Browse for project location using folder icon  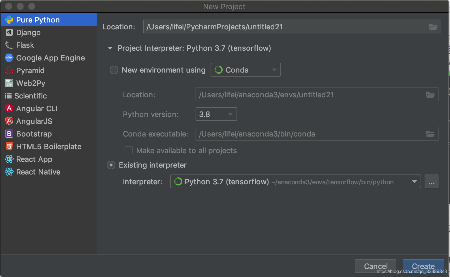coord(433,27)
